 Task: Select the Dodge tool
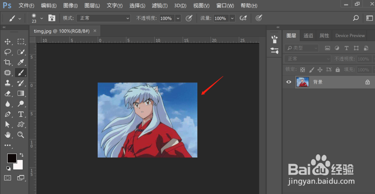(x=21, y=104)
